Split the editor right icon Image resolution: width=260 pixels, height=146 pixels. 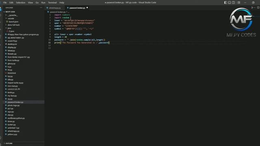(258, 8)
